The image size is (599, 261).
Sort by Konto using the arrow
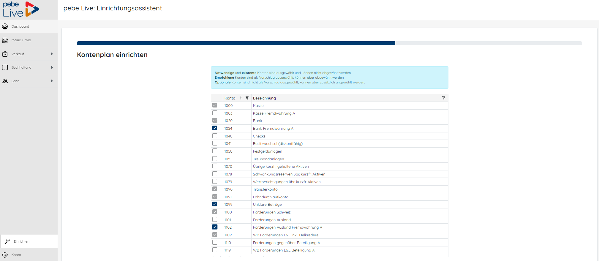point(241,98)
